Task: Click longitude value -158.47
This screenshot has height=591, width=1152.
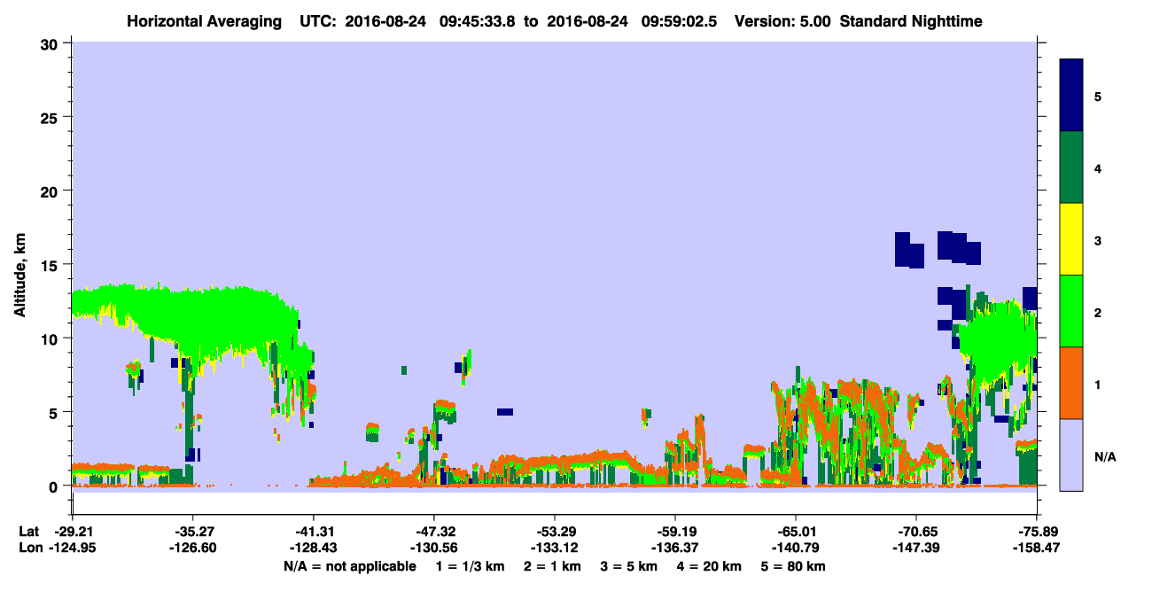Action: [1037, 548]
